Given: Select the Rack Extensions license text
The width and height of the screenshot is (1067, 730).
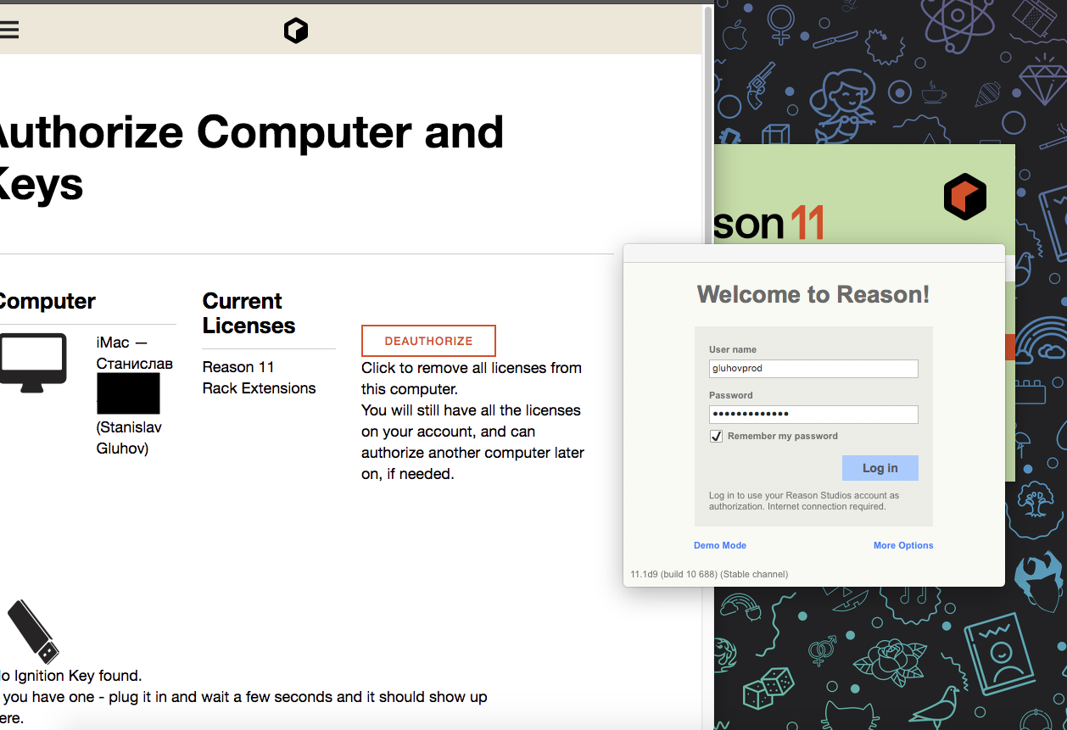Looking at the screenshot, I should click(x=259, y=388).
